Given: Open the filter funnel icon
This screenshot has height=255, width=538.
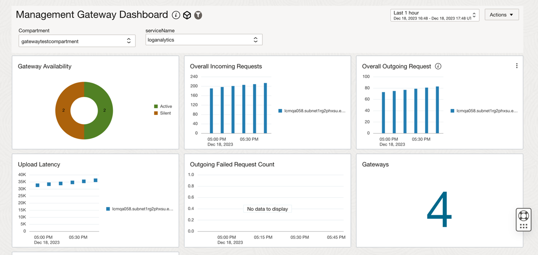Looking at the screenshot, I should [198, 15].
